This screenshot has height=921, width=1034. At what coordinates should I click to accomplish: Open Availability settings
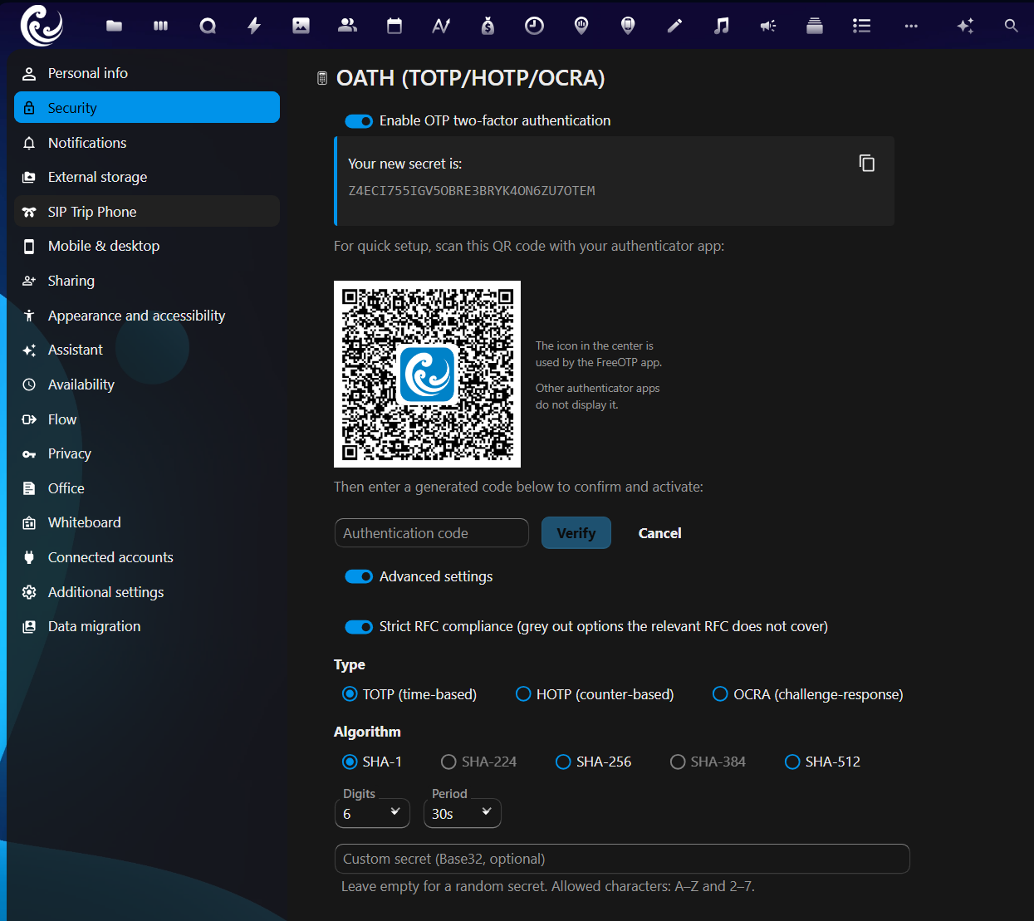[x=147, y=385]
